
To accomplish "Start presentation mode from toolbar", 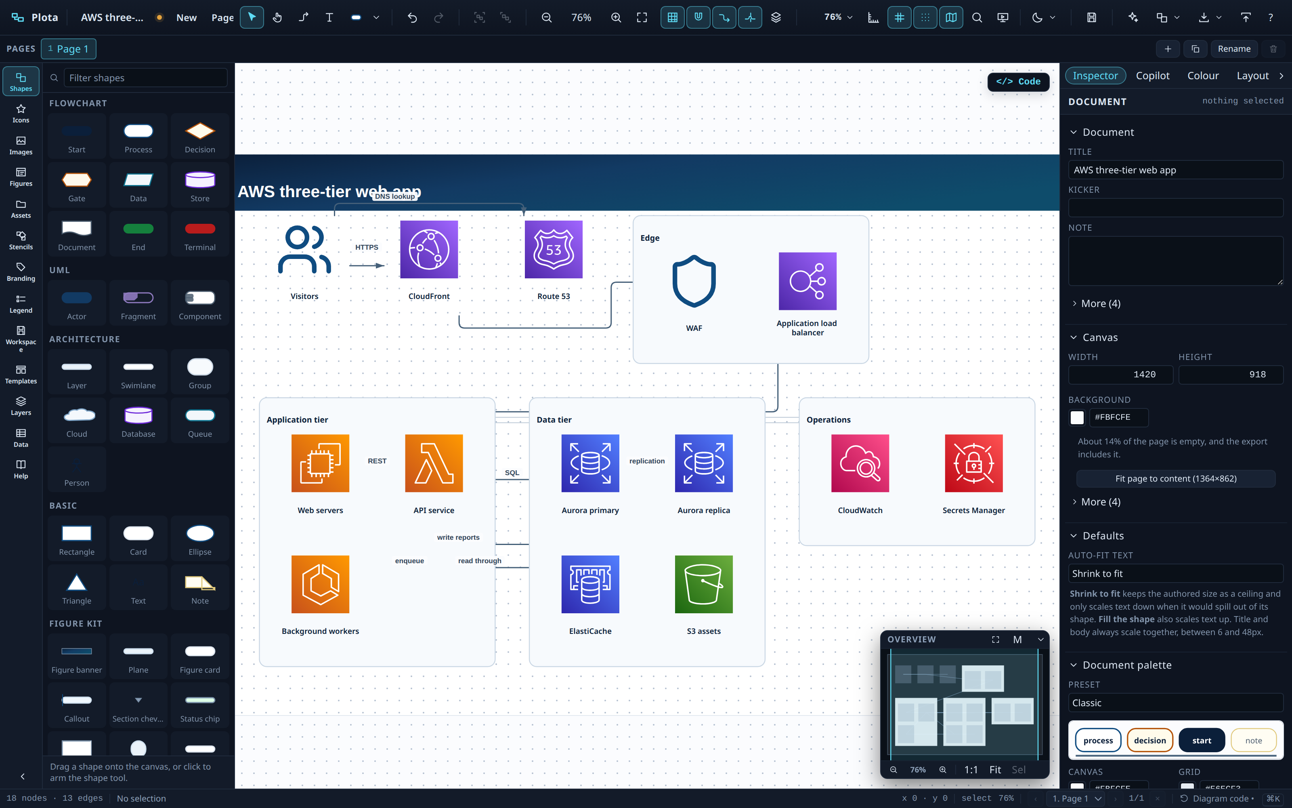I will tap(1003, 18).
